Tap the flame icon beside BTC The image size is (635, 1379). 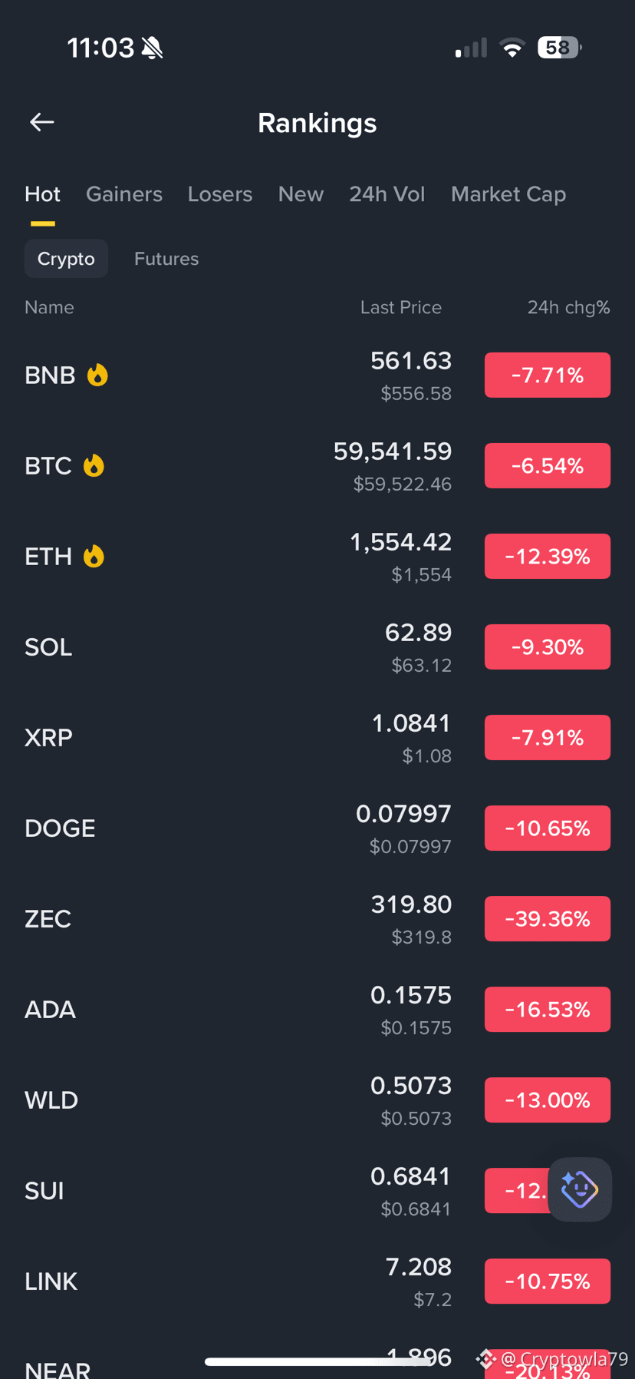[94, 465]
